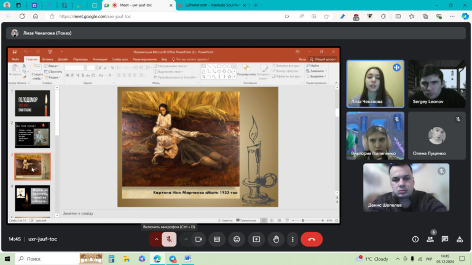
Task: Open Browser essentials heart icon
Action: point(439,16)
